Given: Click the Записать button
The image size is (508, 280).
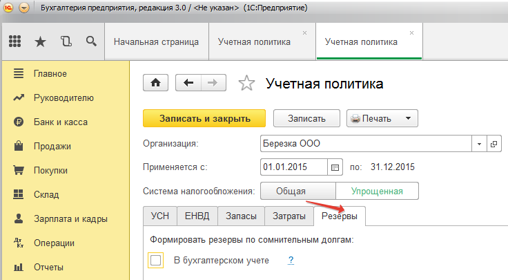Looking at the screenshot, I should pos(307,118).
